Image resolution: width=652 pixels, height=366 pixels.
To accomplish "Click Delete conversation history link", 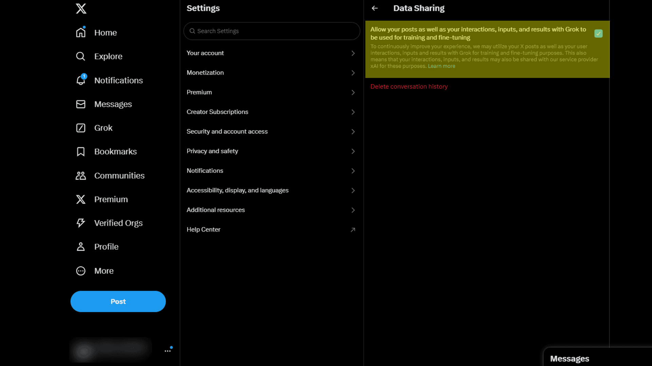I will click(x=409, y=86).
